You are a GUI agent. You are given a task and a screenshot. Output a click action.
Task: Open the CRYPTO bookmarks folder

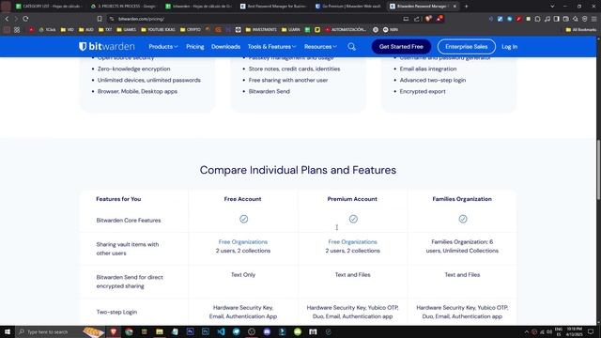(190, 29)
